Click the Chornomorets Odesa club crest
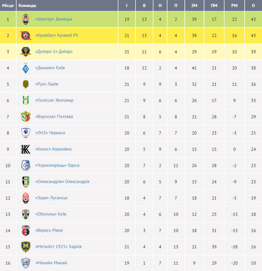This screenshot has height=271, width=262. coord(26,165)
